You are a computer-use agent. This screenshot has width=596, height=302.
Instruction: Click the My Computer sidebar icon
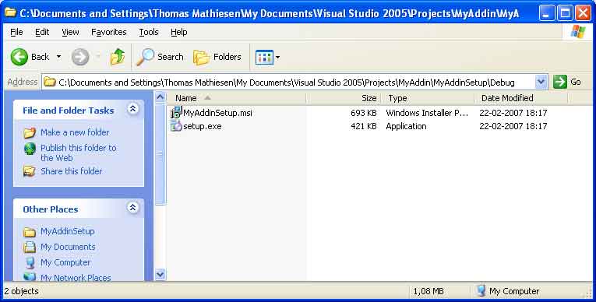click(x=30, y=263)
